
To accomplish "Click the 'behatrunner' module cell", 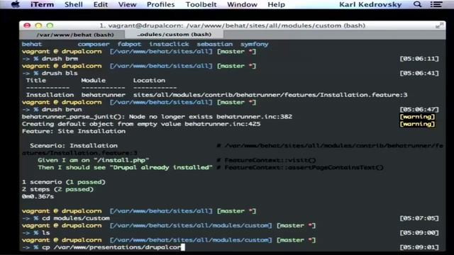I will tap(104, 95).
